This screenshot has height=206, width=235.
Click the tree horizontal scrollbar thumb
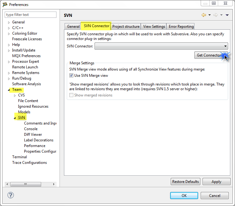click(26, 184)
